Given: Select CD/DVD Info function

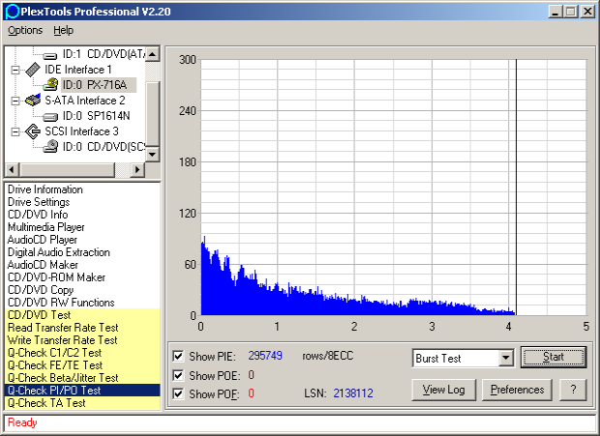Looking at the screenshot, I should click(x=38, y=215).
